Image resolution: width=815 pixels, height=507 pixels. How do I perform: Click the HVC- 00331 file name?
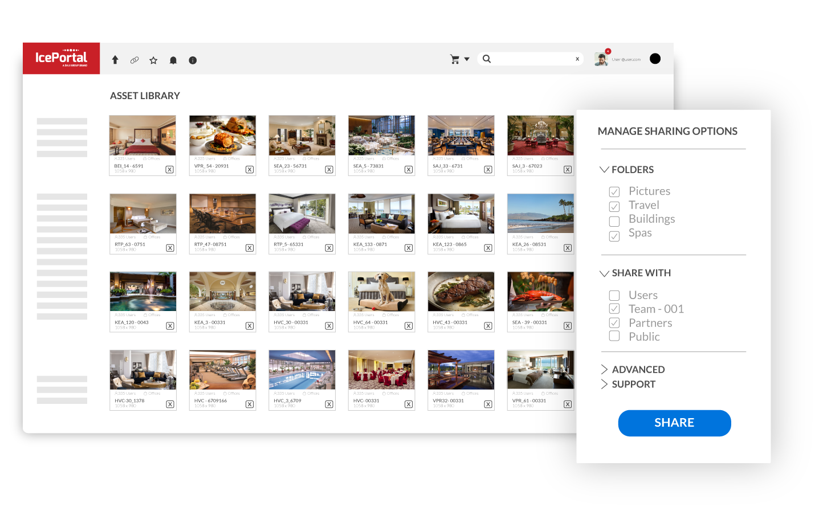coord(366,400)
